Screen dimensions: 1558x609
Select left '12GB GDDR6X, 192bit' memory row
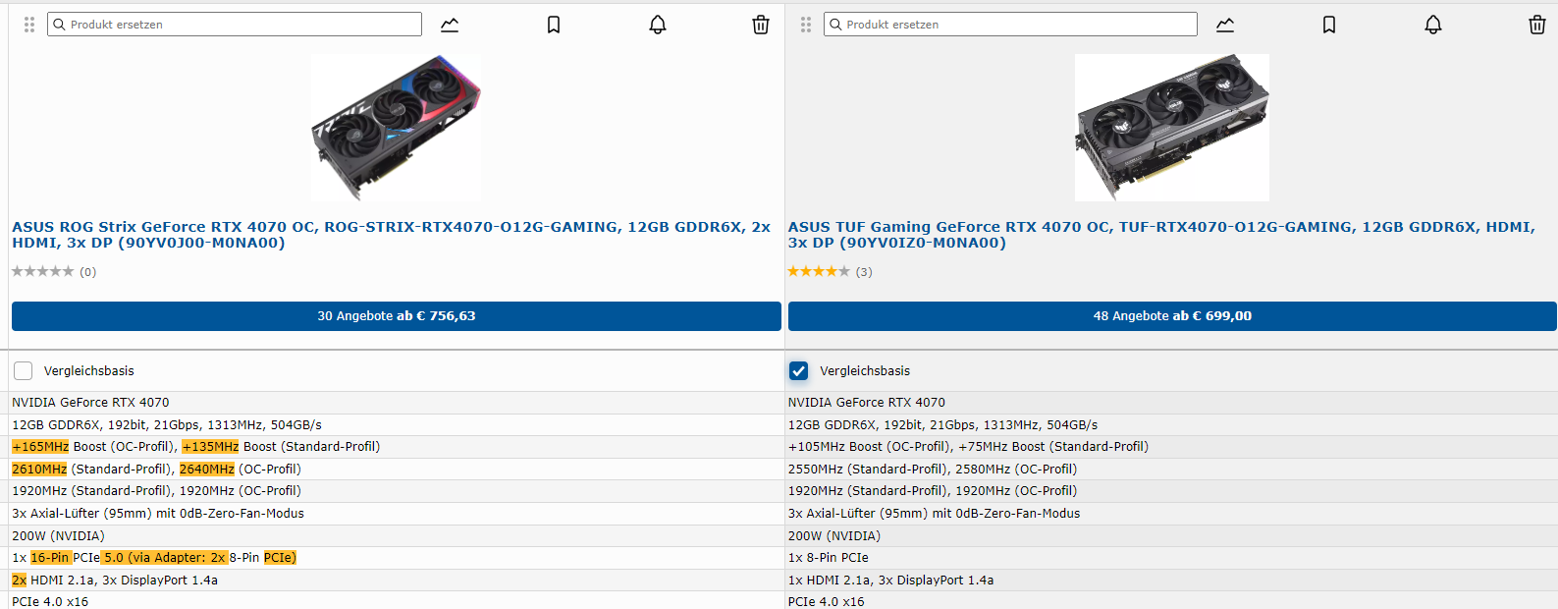tap(397, 425)
